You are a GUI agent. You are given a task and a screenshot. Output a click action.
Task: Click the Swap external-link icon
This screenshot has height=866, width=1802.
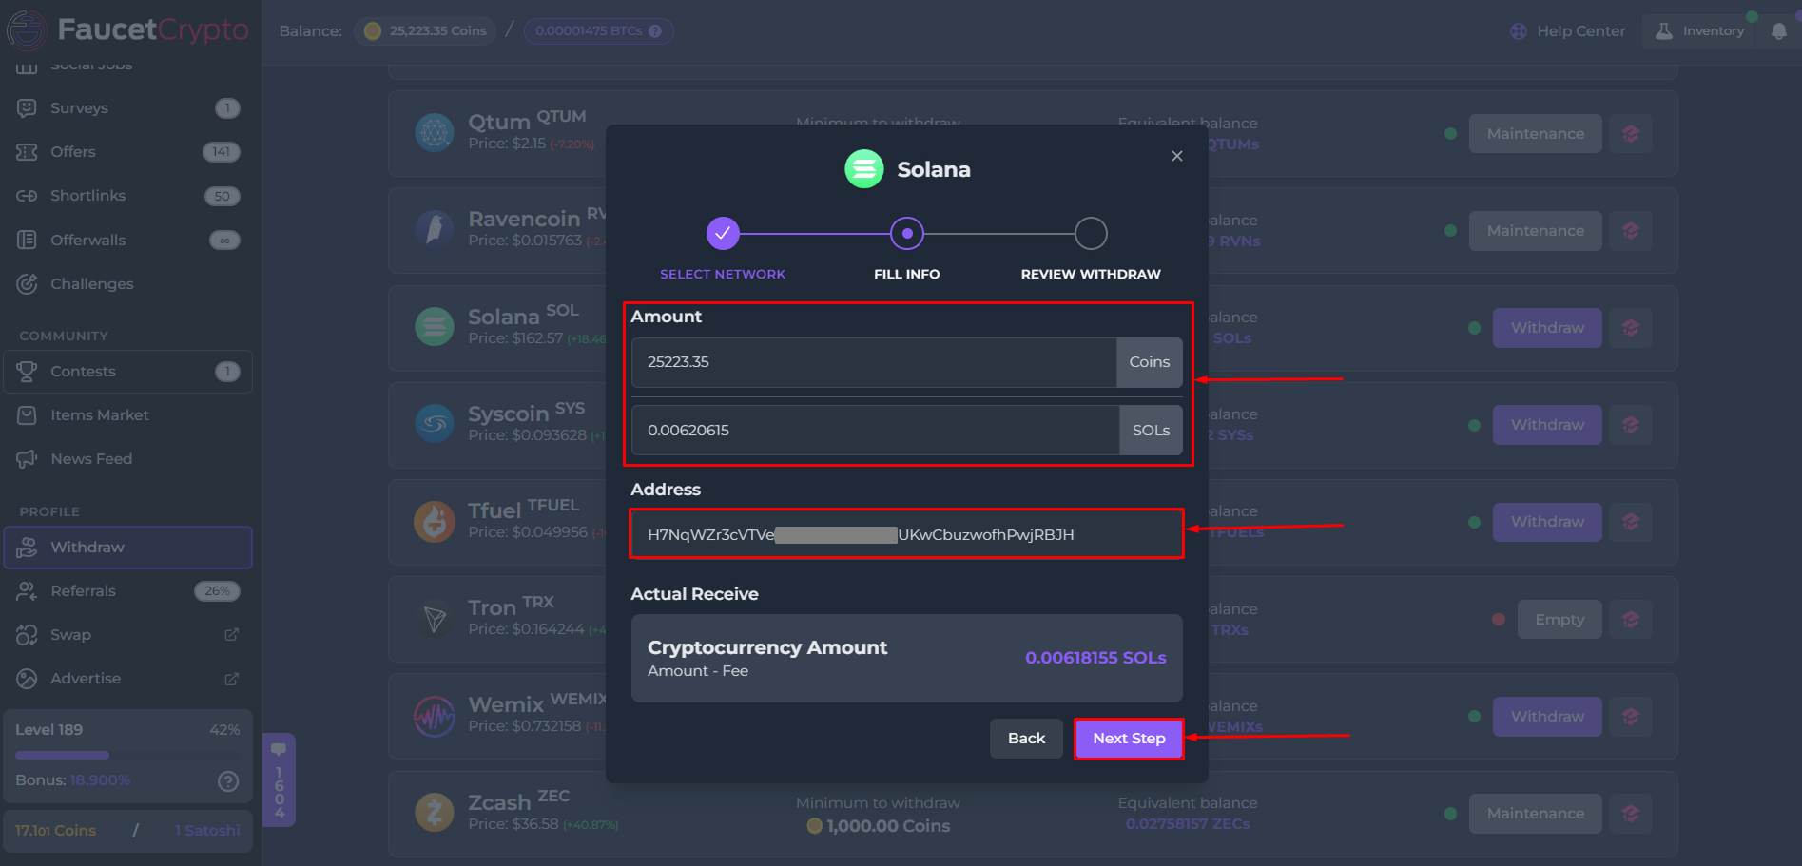tap(231, 635)
